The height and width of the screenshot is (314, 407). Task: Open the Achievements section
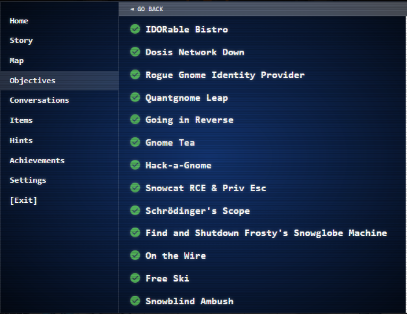(37, 161)
